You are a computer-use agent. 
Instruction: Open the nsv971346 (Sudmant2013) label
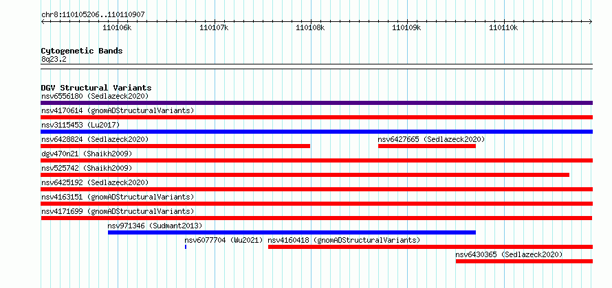click(x=155, y=226)
